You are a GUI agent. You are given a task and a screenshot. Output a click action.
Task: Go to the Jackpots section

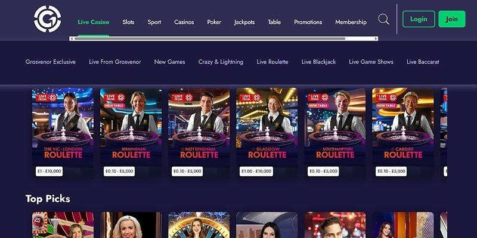[x=244, y=22]
